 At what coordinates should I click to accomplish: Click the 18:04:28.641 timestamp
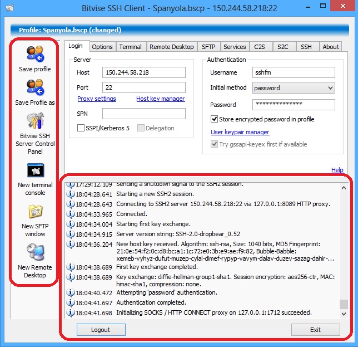[x=94, y=194]
